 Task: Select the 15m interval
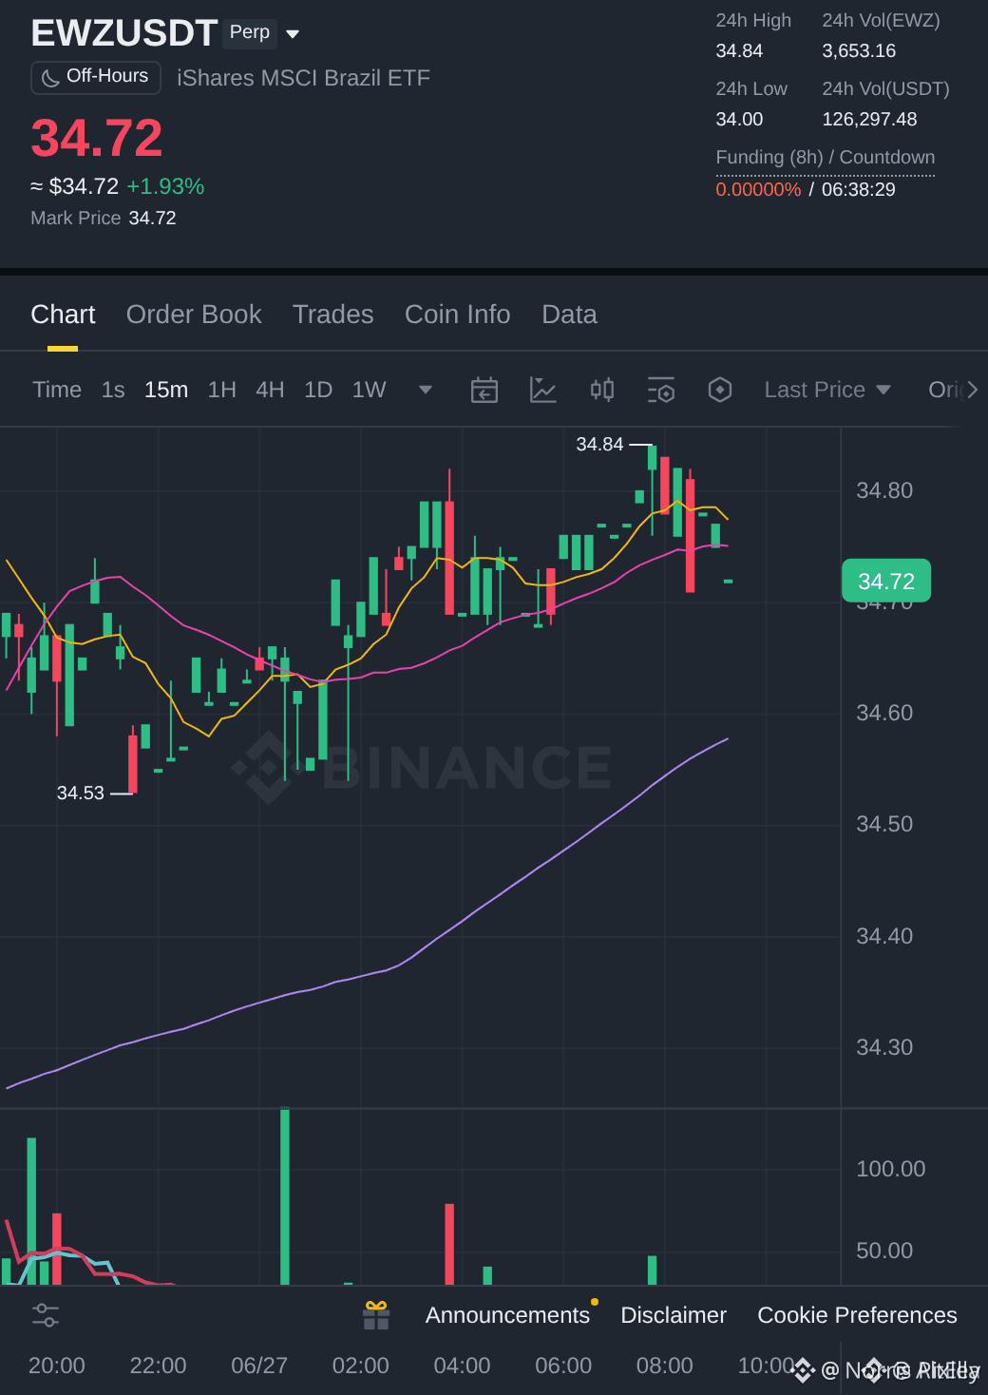click(x=166, y=390)
